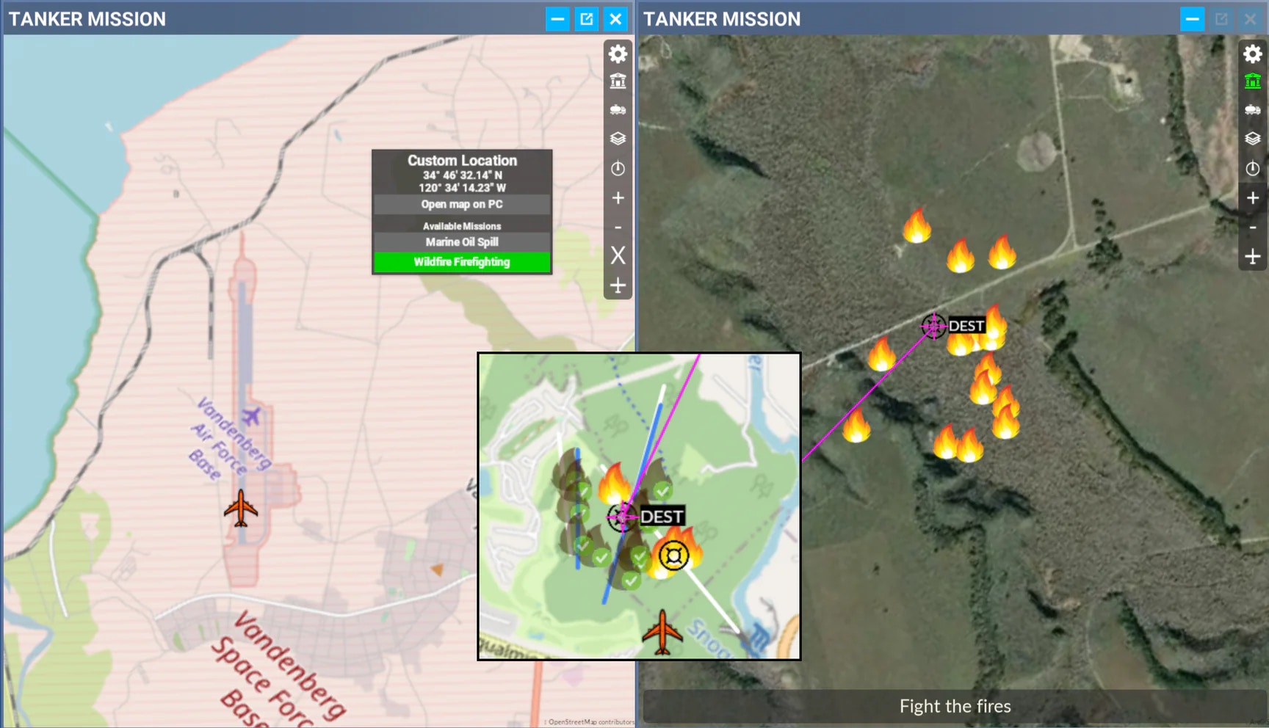Screen dimensions: 1269x728
Task: Click Open map on PC button
Action: 462,204
